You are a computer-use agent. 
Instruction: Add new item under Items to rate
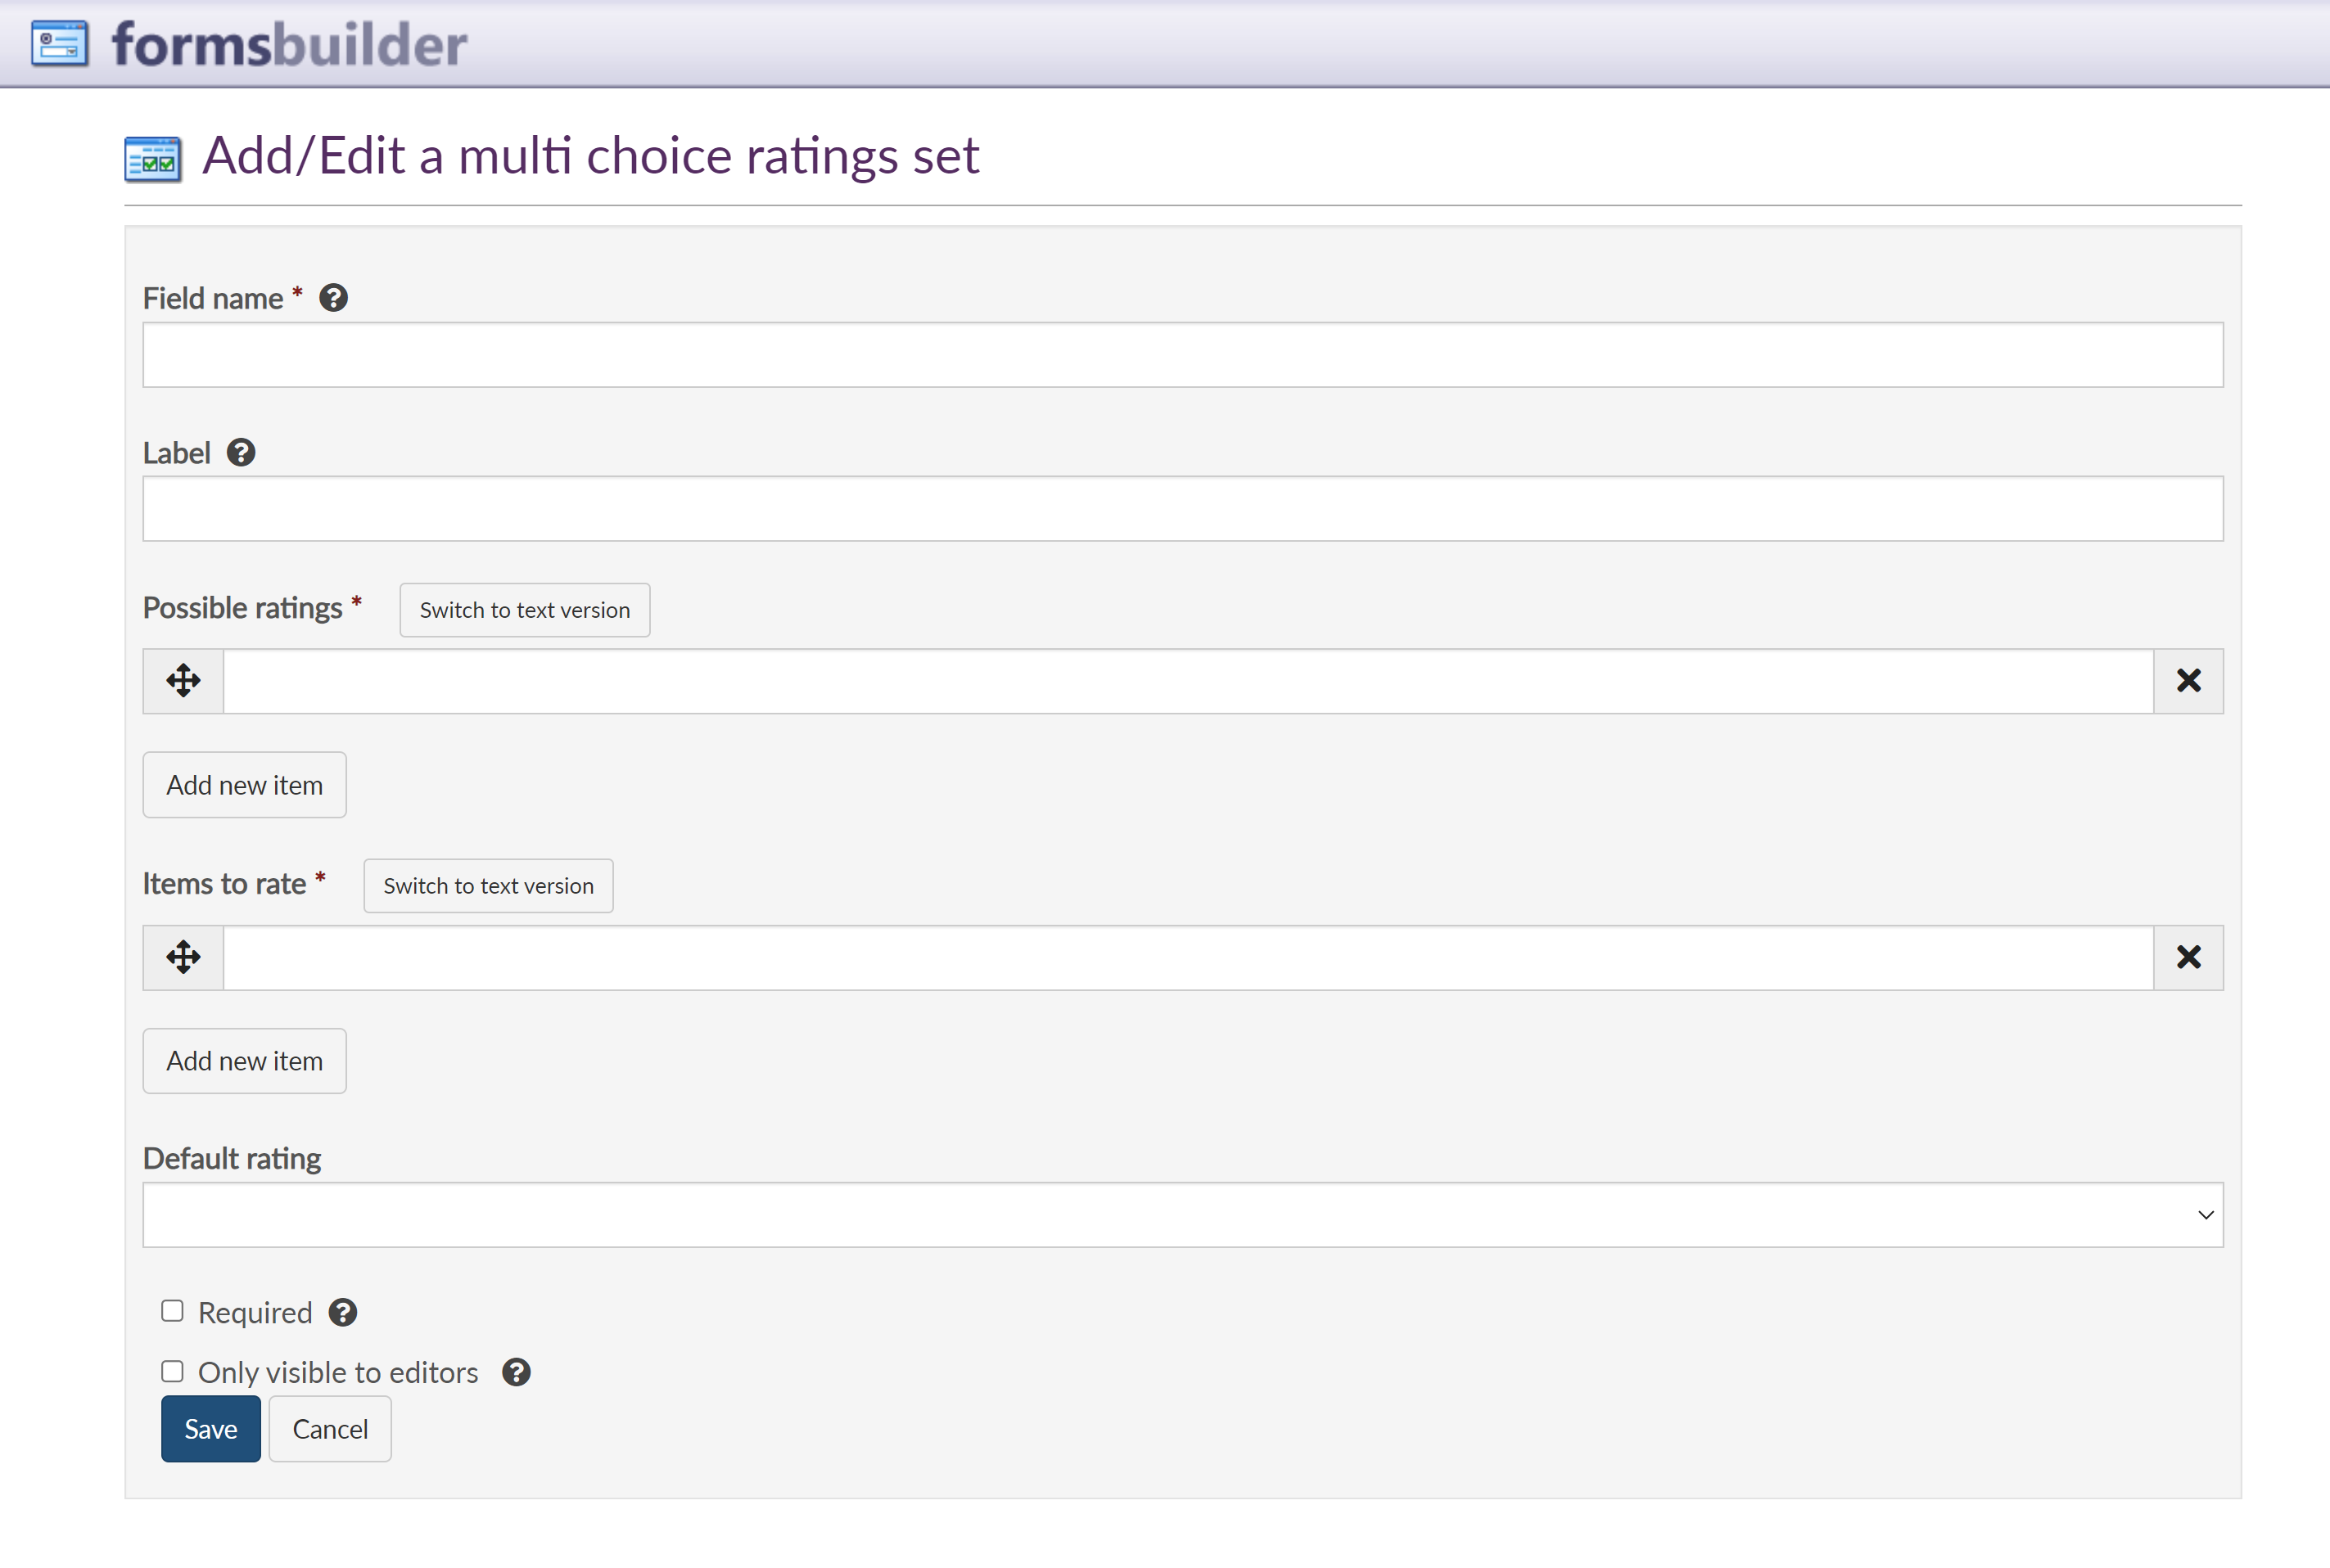[244, 1061]
